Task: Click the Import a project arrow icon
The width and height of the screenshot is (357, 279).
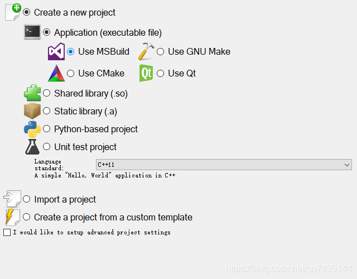Action: pos(12,199)
